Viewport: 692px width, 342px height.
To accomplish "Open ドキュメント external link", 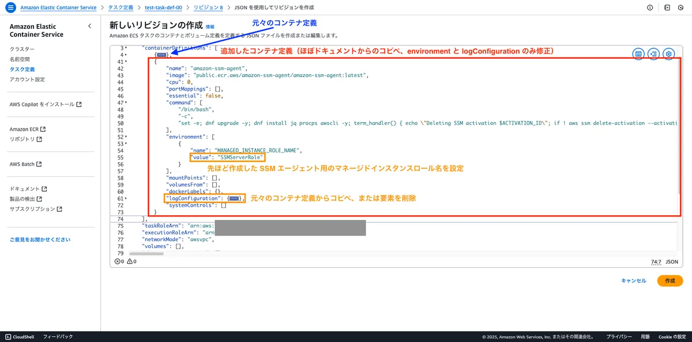I will click(28, 189).
